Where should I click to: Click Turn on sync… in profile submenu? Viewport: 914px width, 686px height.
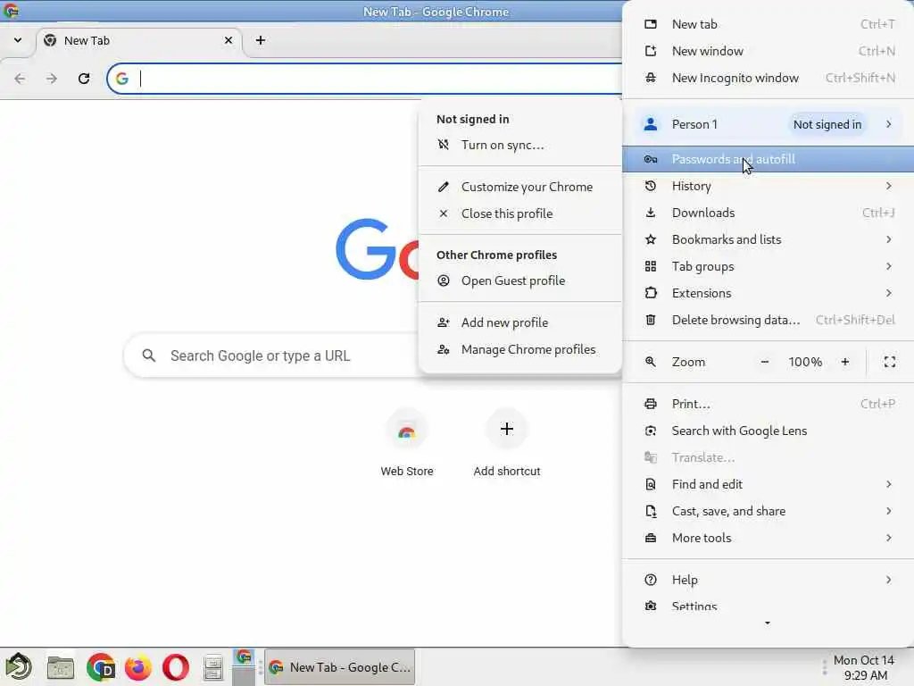(520, 145)
